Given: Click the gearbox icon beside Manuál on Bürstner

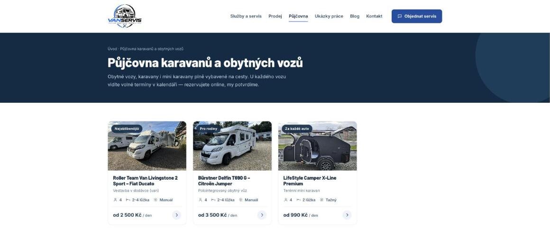Looking at the screenshot, I should 241,200.
